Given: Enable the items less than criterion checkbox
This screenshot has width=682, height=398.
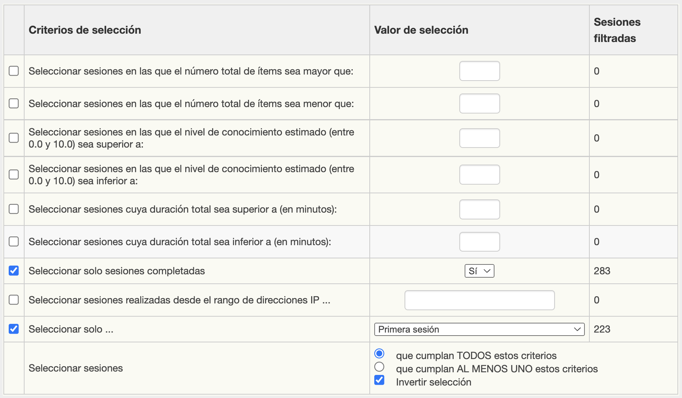Looking at the screenshot, I should pyautogui.click(x=14, y=104).
